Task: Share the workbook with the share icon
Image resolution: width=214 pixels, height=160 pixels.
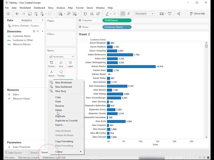Action: tap(179, 14)
